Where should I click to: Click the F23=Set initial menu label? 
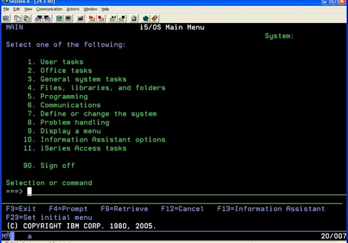pyautogui.click(x=49, y=217)
